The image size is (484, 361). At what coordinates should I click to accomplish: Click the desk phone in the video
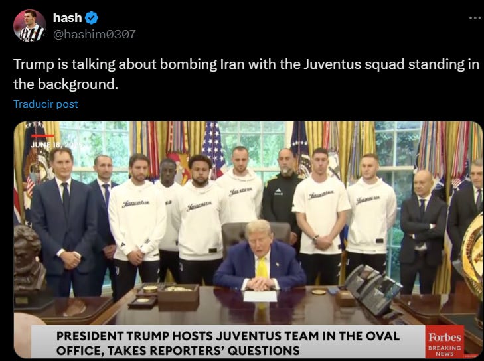(x=373, y=289)
